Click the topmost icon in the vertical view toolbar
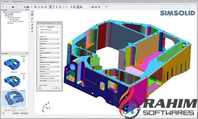 (32, 11)
